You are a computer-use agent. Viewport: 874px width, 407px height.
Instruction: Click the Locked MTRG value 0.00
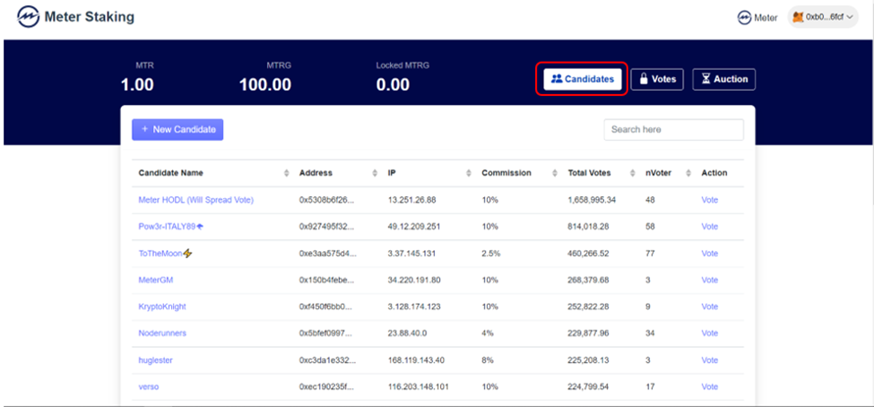click(x=393, y=85)
